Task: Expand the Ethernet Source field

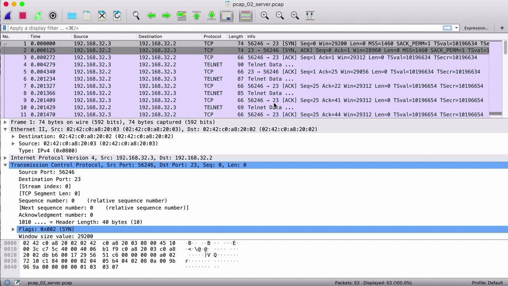Action: (x=13, y=143)
